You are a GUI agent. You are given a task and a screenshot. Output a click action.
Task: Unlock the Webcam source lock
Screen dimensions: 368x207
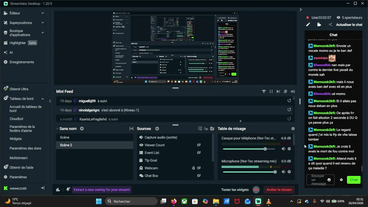(x=193, y=168)
